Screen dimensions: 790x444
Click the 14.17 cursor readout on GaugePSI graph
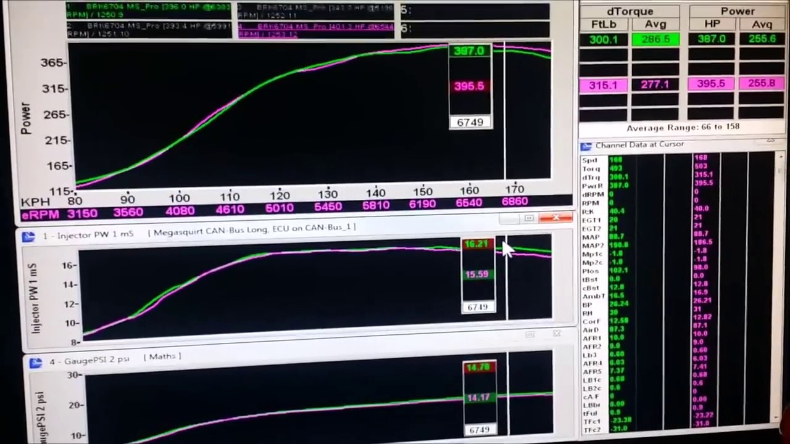(480, 398)
